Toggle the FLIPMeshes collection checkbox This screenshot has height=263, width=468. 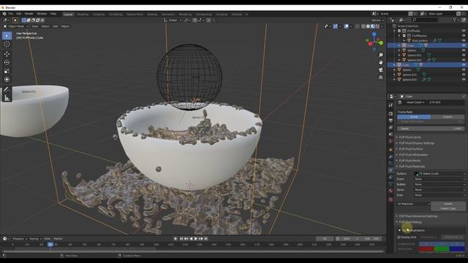pyautogui.click(x=404, y=36)
